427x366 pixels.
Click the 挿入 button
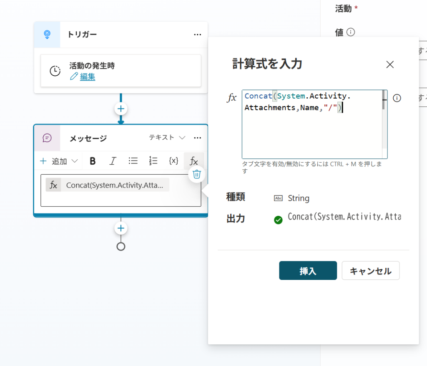pyautogui.click(x=308, y=271)
